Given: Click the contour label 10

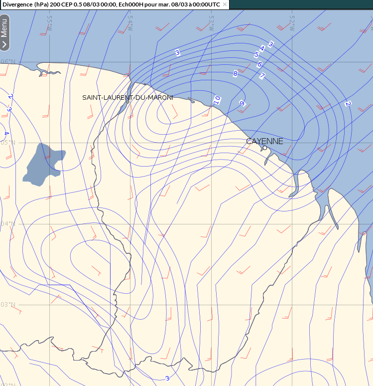Looking at the screenshot, I should 217,100.
